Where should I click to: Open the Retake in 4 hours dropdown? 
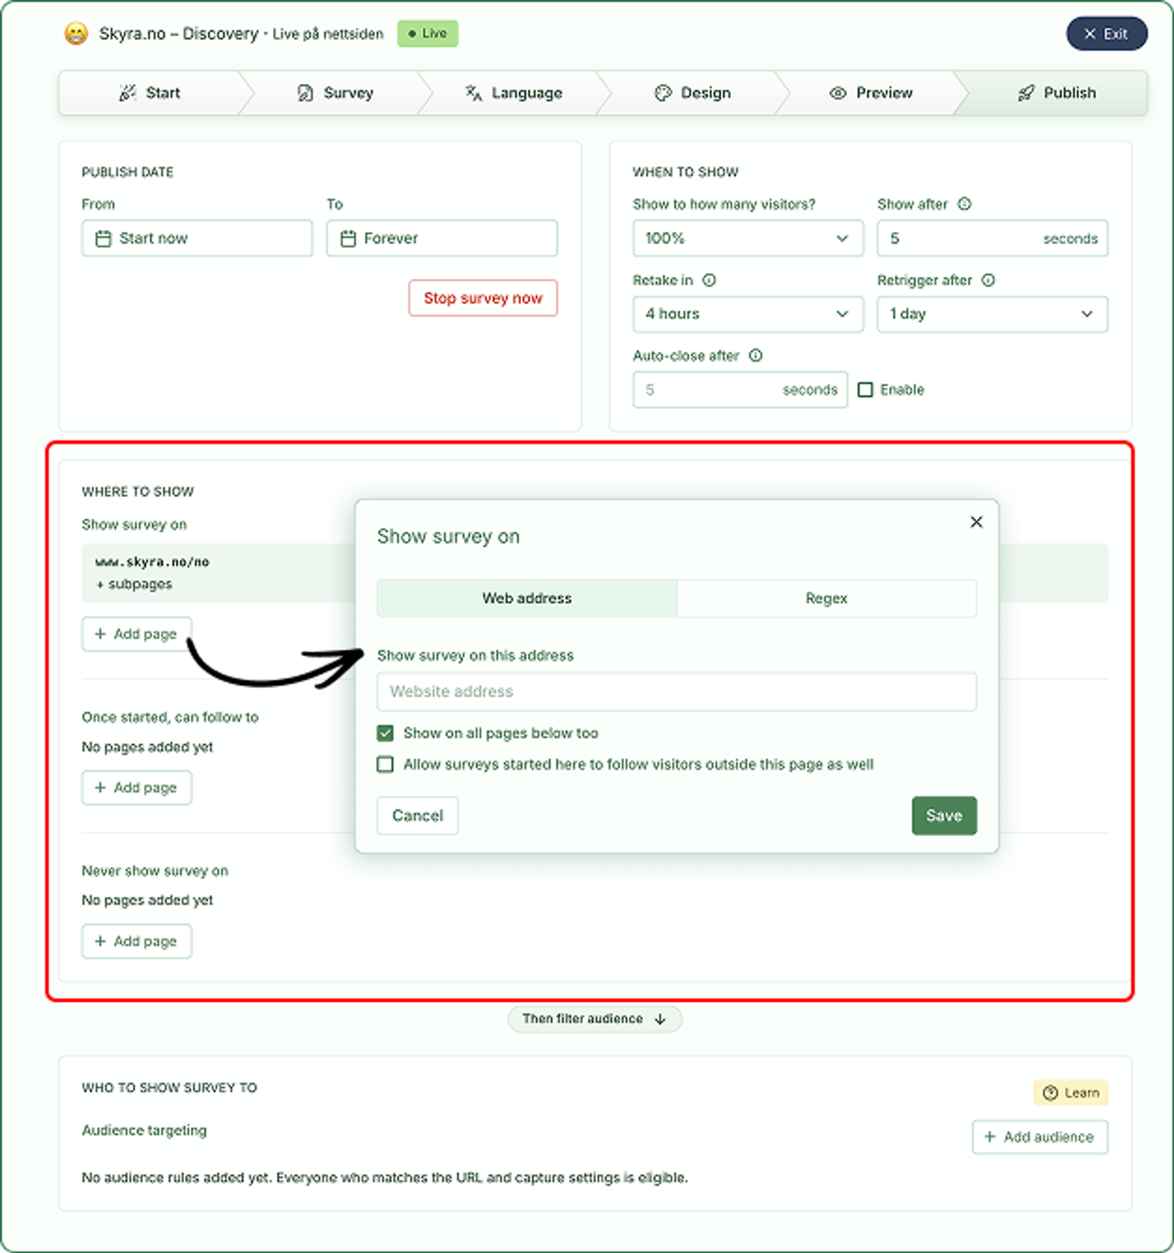pyautogui.click(x=748, y=314)
